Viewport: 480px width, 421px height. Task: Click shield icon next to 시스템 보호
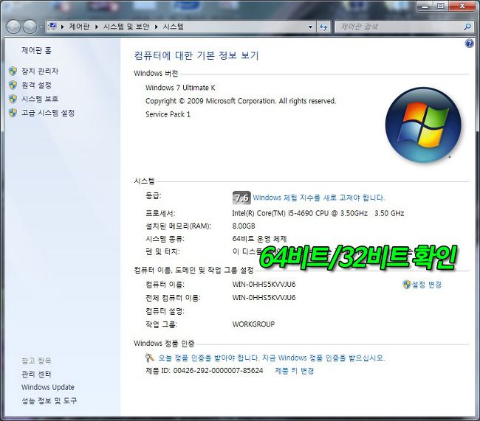pos(13,99)
